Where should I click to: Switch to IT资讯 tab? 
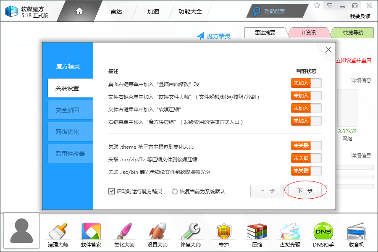(309, 33)
